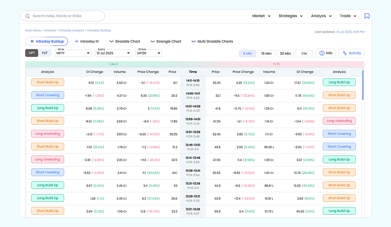Click the Straddle Chart tab icon

coord(111,41)
